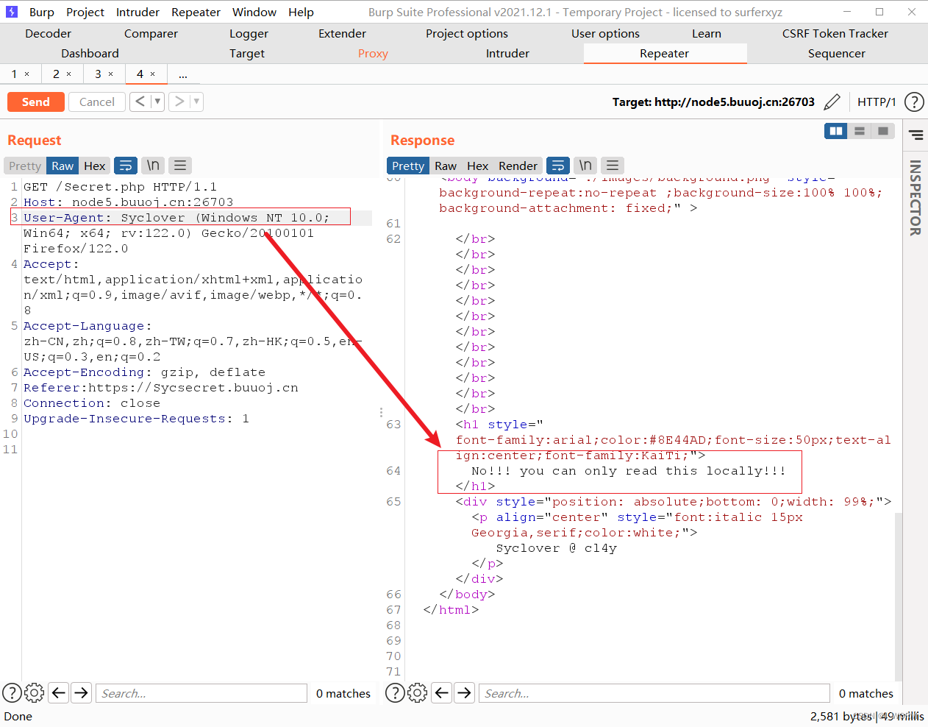Screen dimensions: 928x727
Task: Open Response panel hamburger options menu
Action: 613,166
